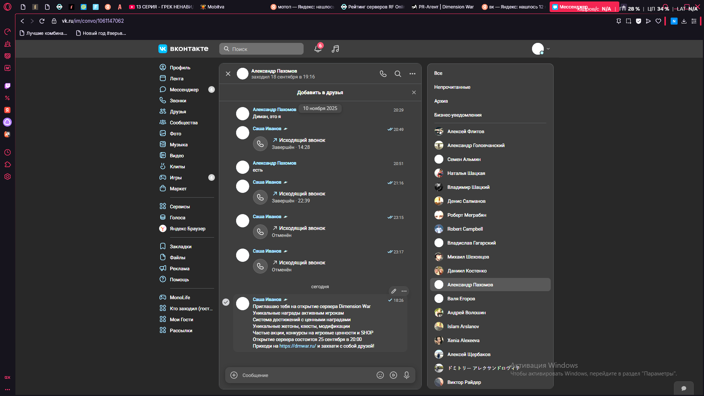Viewport: 704px width, 396px height.
Task: Open the https://dmwar.ru/ link
Action: point(298,346)
